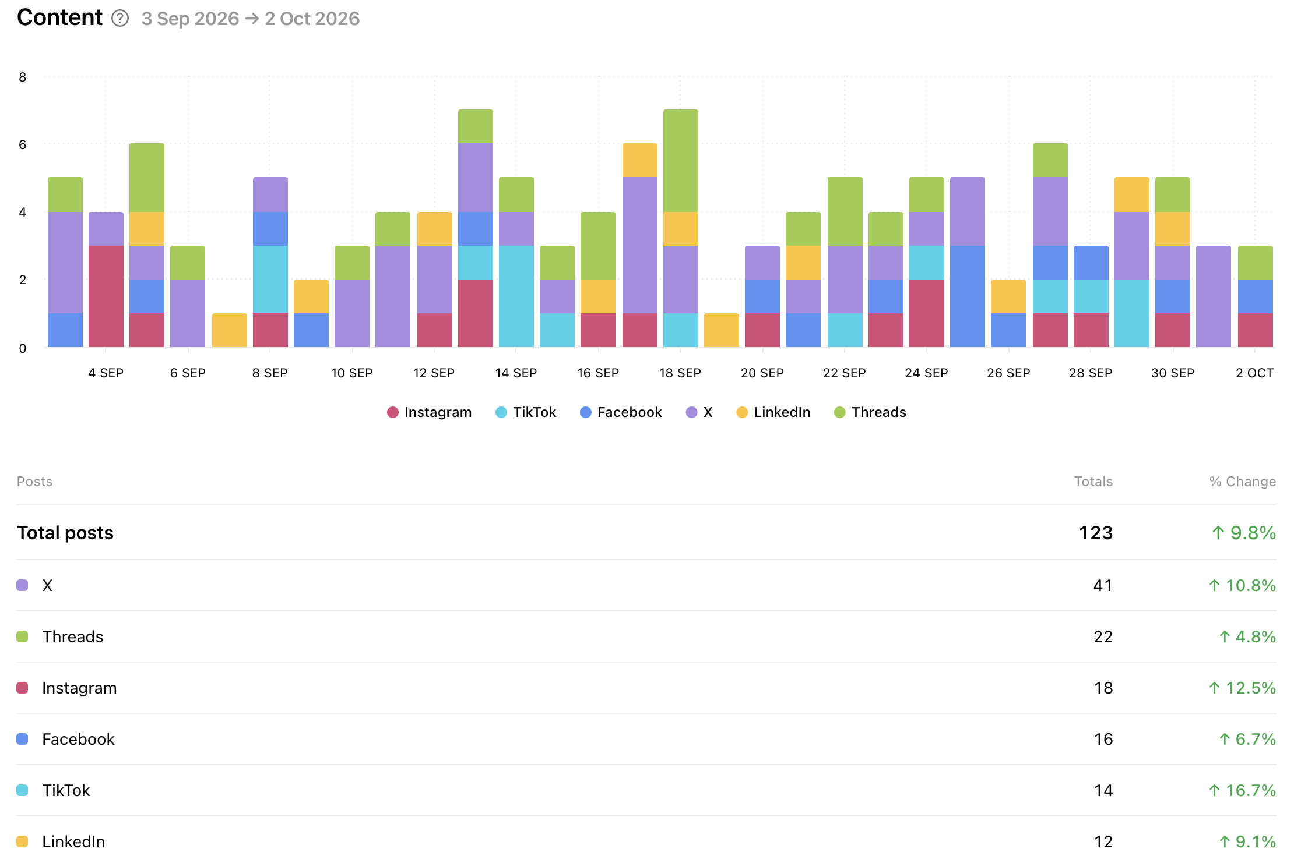This screenshot has height=863, width=1294.
Task: Click the Totals column header
Action: pos(1093,482)
